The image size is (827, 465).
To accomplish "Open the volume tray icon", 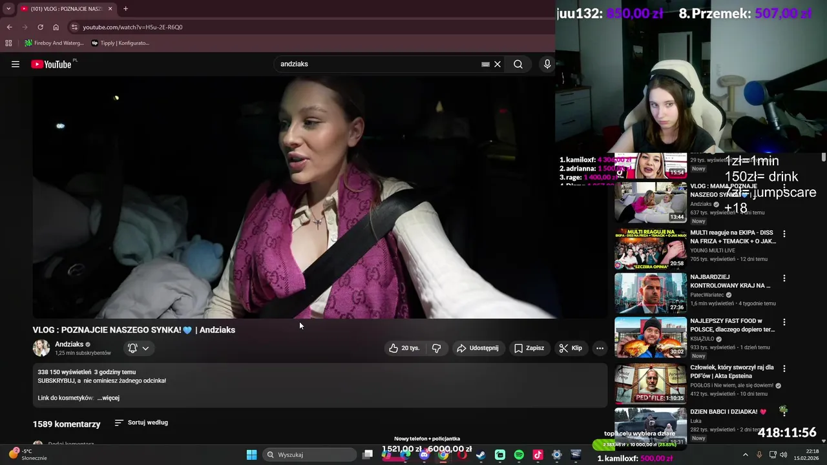I will [x=784, y=455].
